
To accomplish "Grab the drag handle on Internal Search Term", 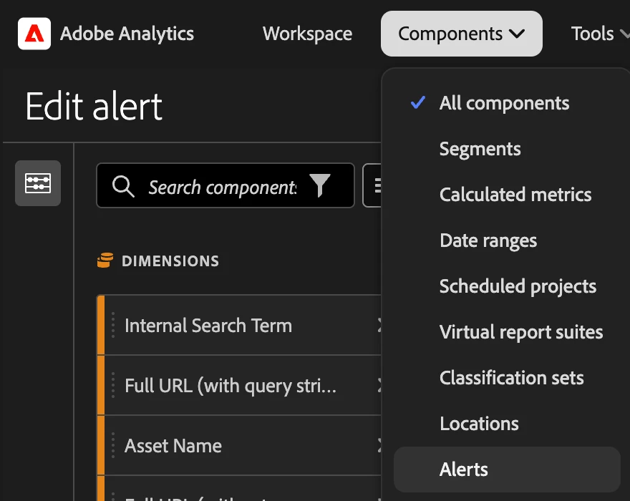I will [x=113, y=326].
